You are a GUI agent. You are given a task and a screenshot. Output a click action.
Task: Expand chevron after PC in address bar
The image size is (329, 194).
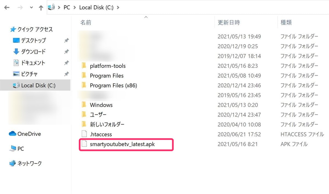(x=75, y=7)
